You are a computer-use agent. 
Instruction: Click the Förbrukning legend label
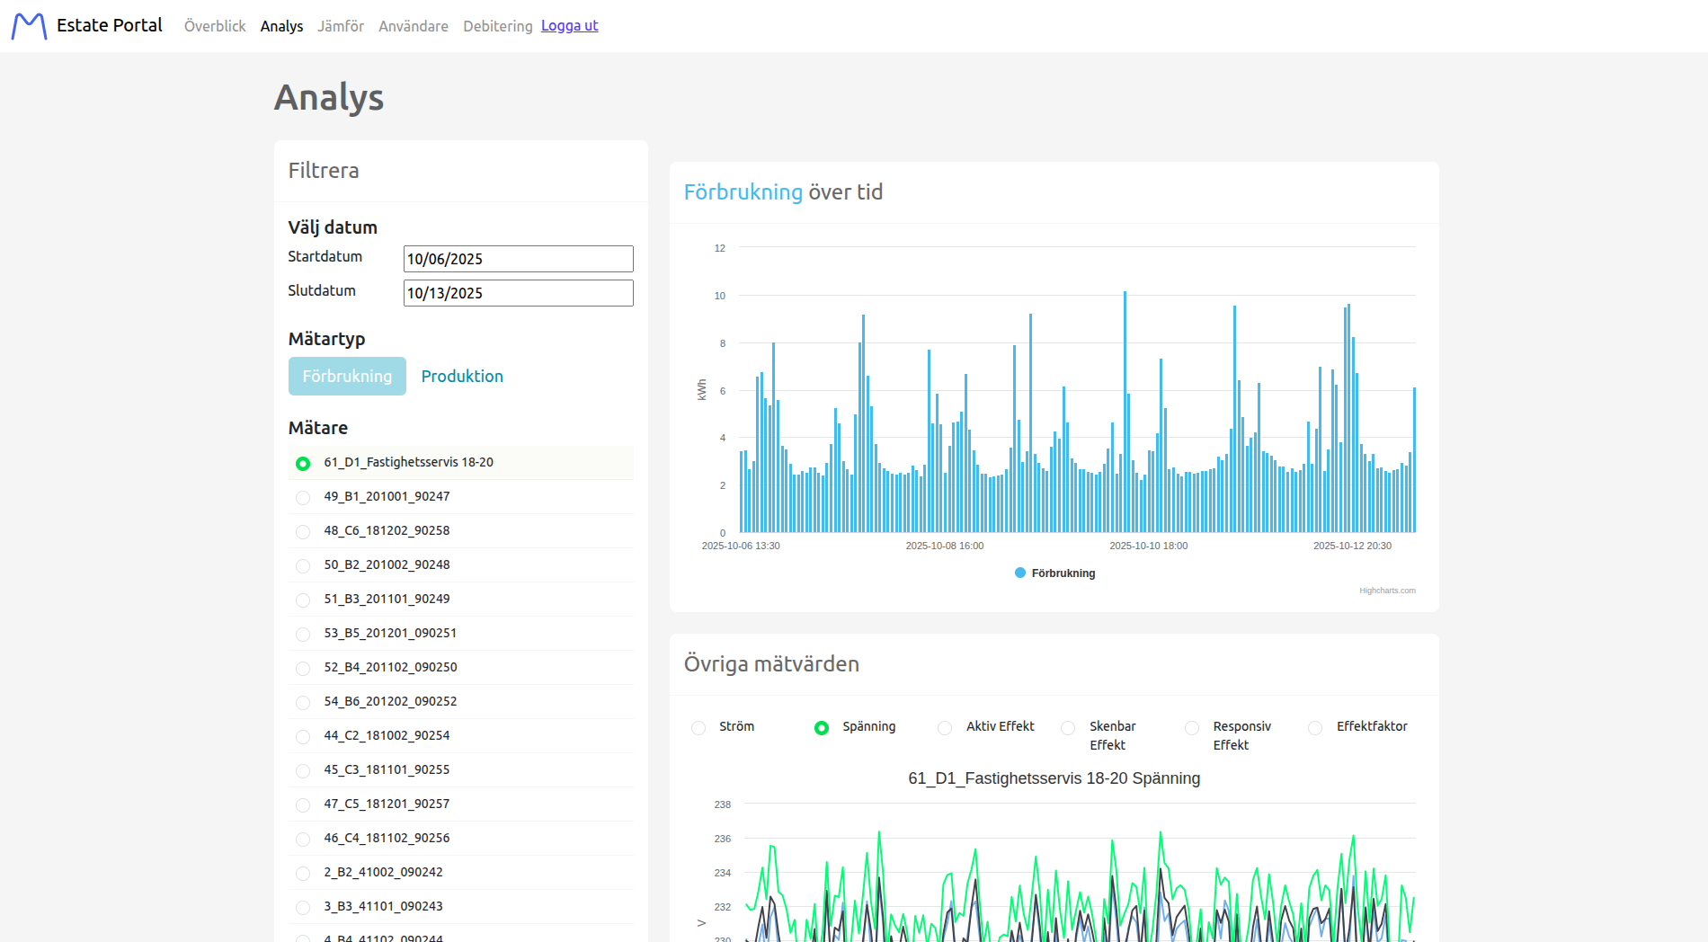click(x=1063, y=573)
